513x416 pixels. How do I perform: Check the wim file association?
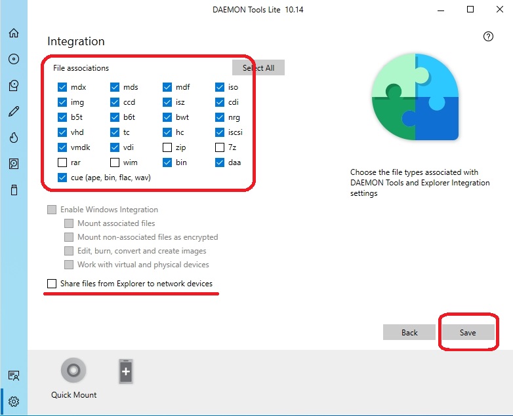(115, 162)
